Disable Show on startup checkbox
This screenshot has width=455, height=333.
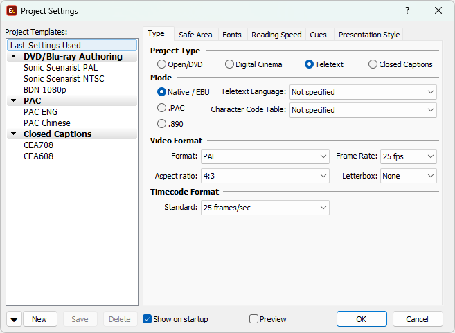click(x=147, y=319)
